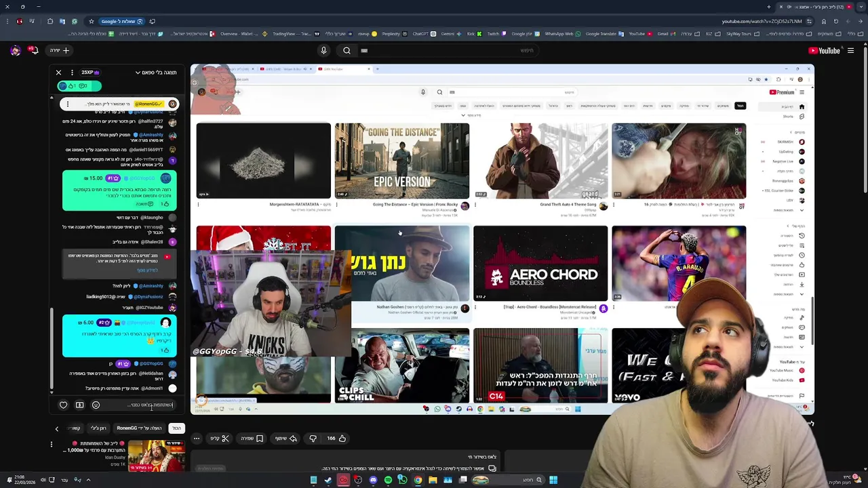Save the video to a playlist
The width and height of the screenshot is (868, 488).
click(x=252, y=439)
